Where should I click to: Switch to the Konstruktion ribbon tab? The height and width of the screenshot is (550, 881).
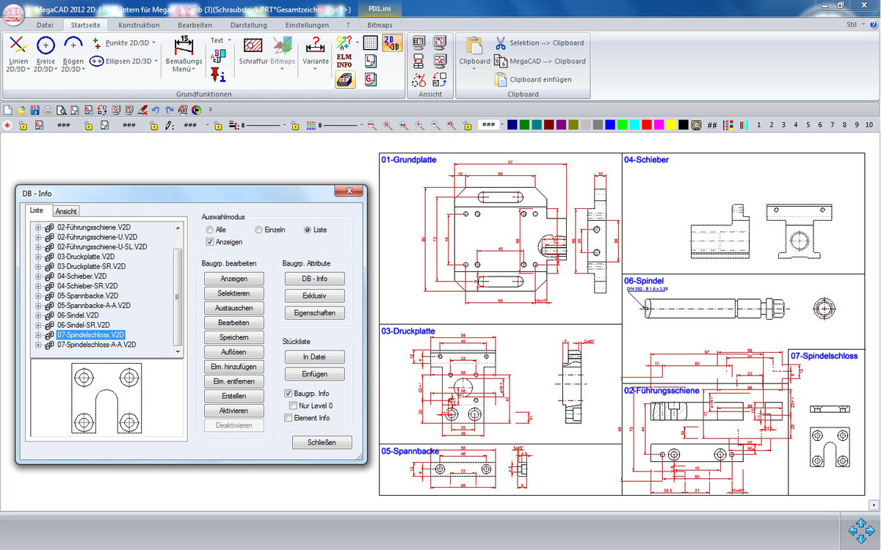pyautogui.click(x=139, y=24)
